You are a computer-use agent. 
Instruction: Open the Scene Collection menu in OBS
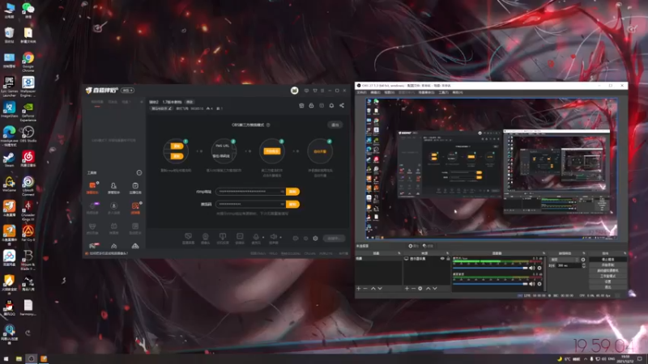[x=426, y=92]
